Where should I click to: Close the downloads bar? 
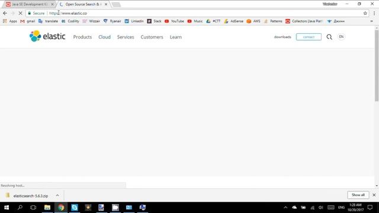coord(374,195)
